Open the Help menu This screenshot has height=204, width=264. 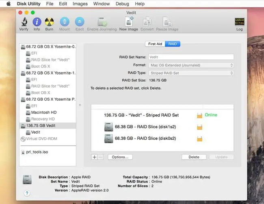coord(140,4)
